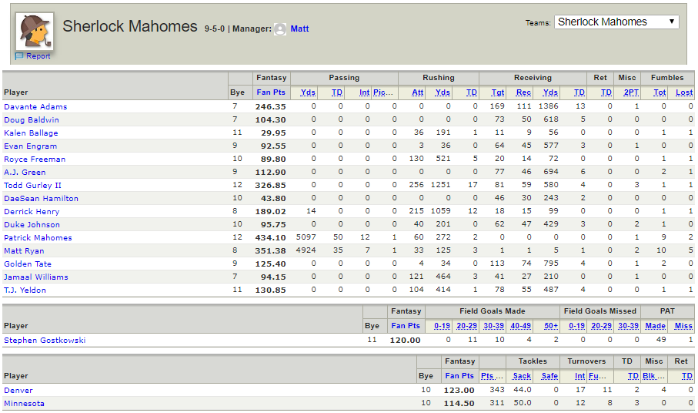
Task: Select Todd Gurley II player link
Action: click(32, 186)
